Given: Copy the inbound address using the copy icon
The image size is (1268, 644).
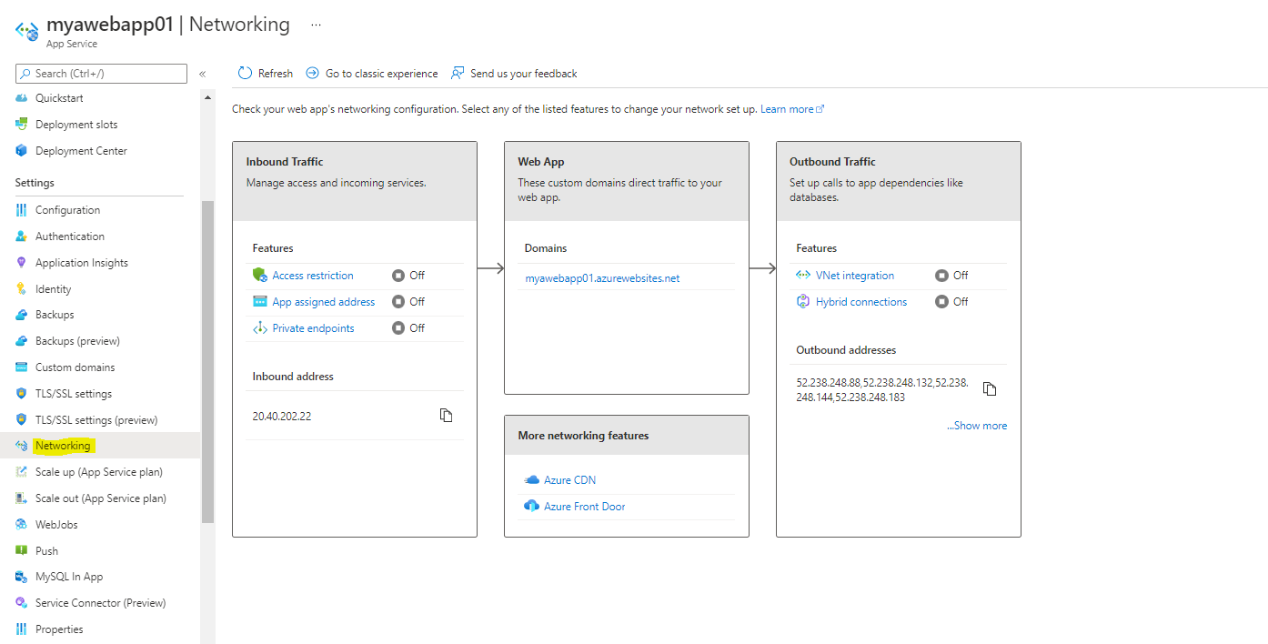Looking at the screenshot, I should tap(446, 416).
